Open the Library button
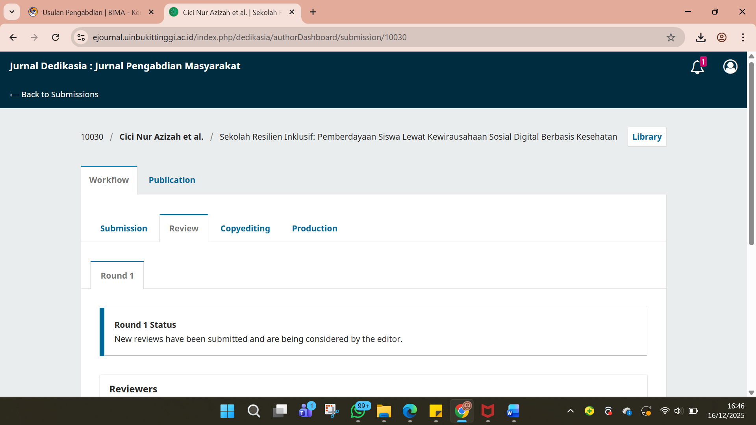This screenshot has width=756, height=425. tap(647, 137)
